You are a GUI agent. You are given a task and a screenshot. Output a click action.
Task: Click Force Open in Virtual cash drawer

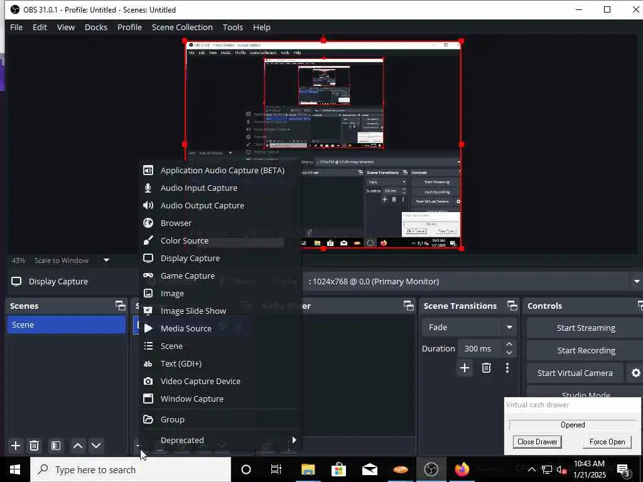[607, 442]
